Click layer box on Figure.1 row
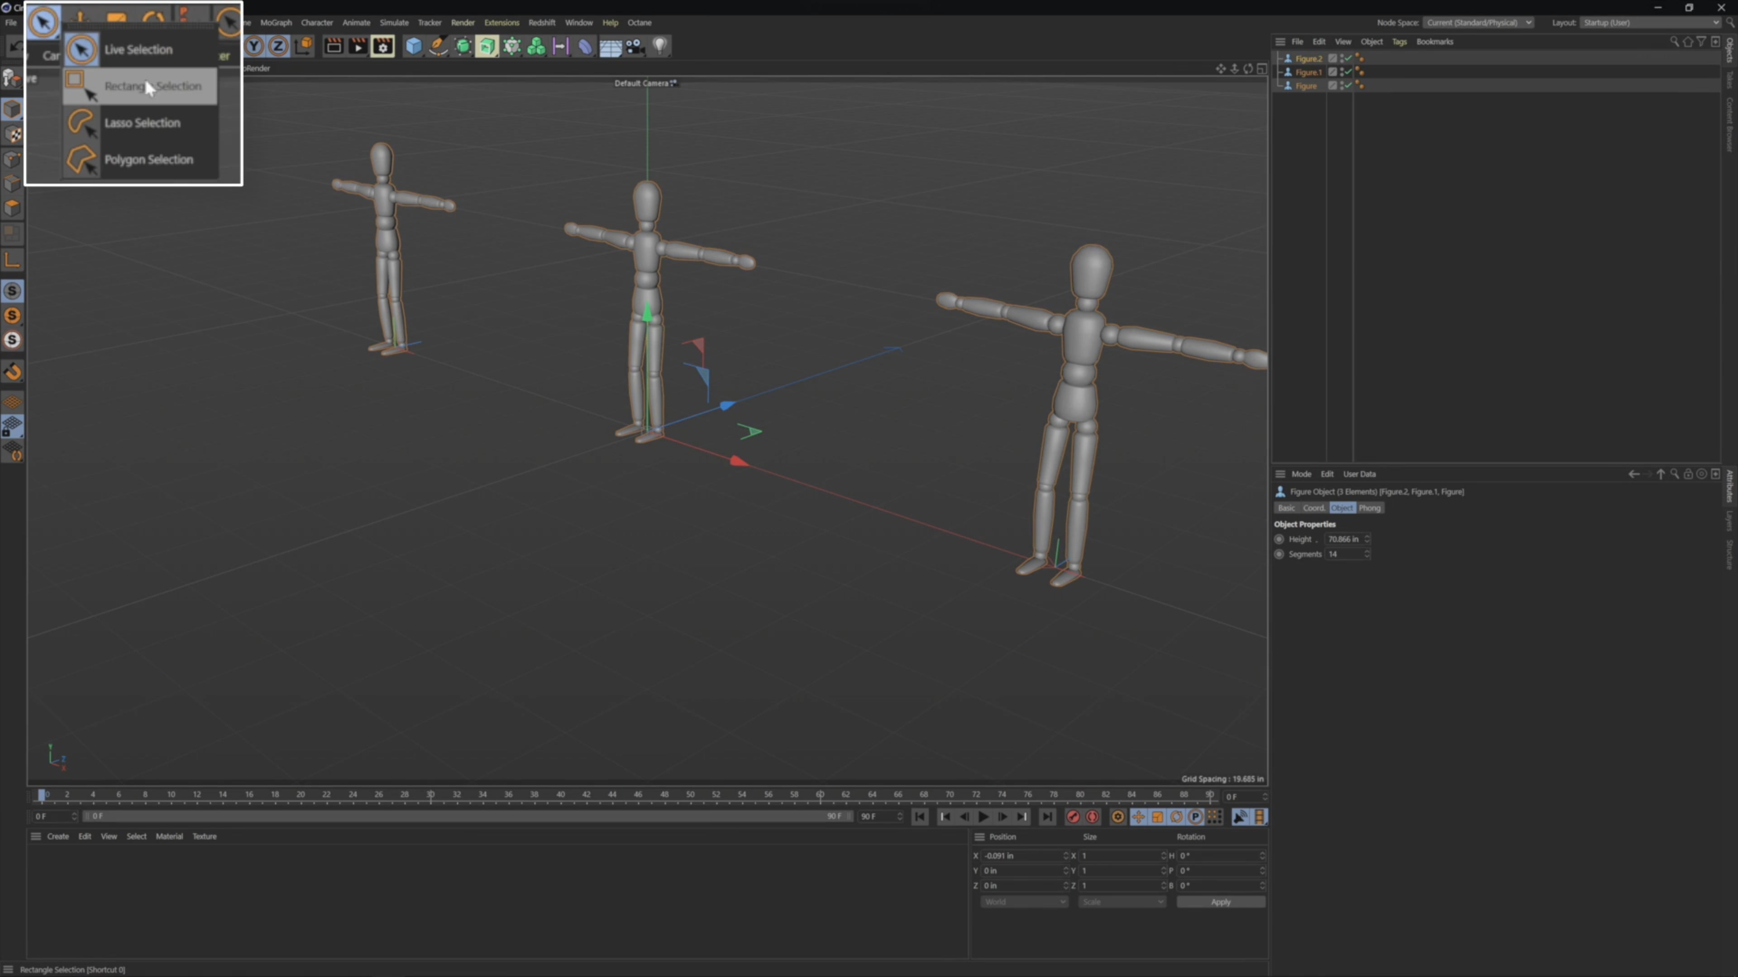 coord(1332,72)
